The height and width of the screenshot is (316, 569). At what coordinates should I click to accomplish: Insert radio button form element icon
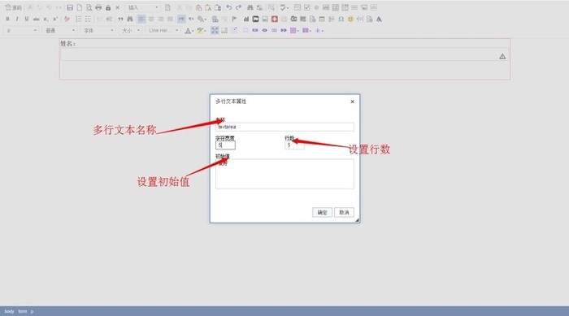pyautogui.click(x=316, y=7)
